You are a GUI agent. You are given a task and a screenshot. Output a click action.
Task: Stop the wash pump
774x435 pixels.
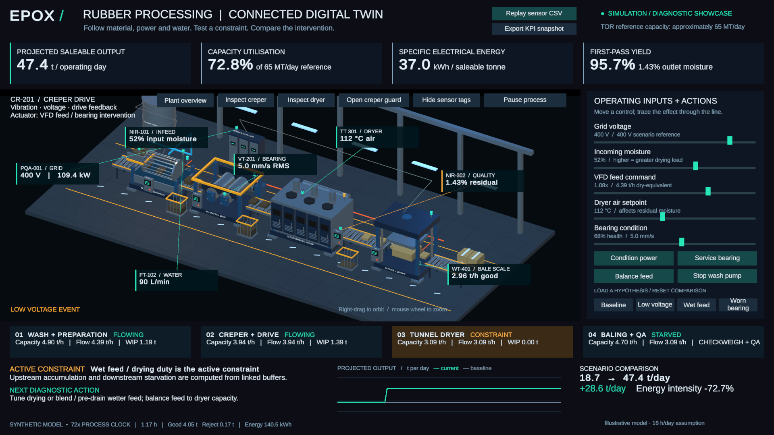717,276
